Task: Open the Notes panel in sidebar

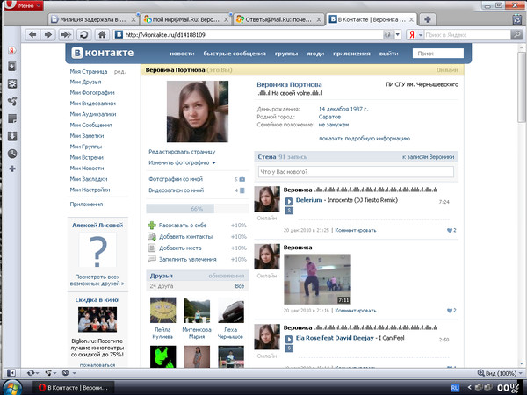Action: pos(12,118)
